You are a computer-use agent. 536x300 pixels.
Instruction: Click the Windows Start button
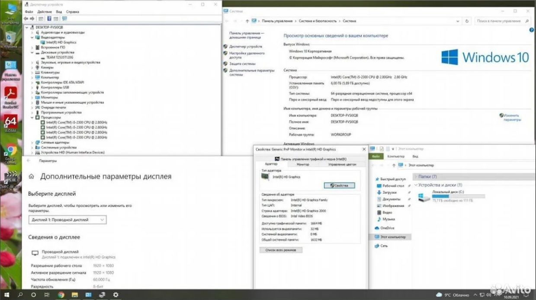click(7, 295)
